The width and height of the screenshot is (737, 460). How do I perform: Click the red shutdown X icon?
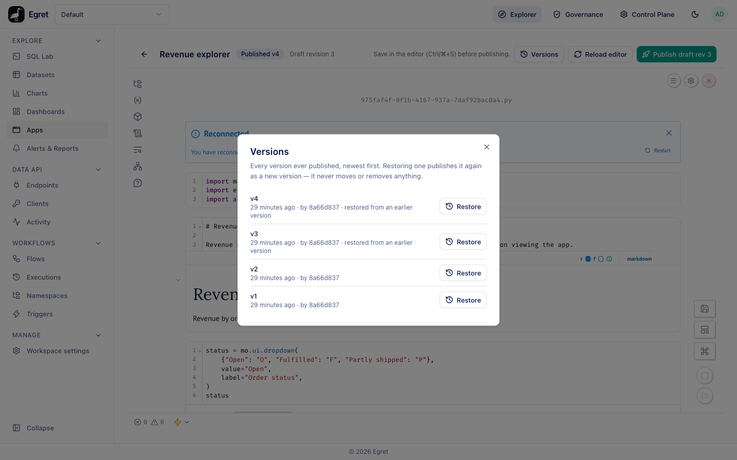(709, 81)
